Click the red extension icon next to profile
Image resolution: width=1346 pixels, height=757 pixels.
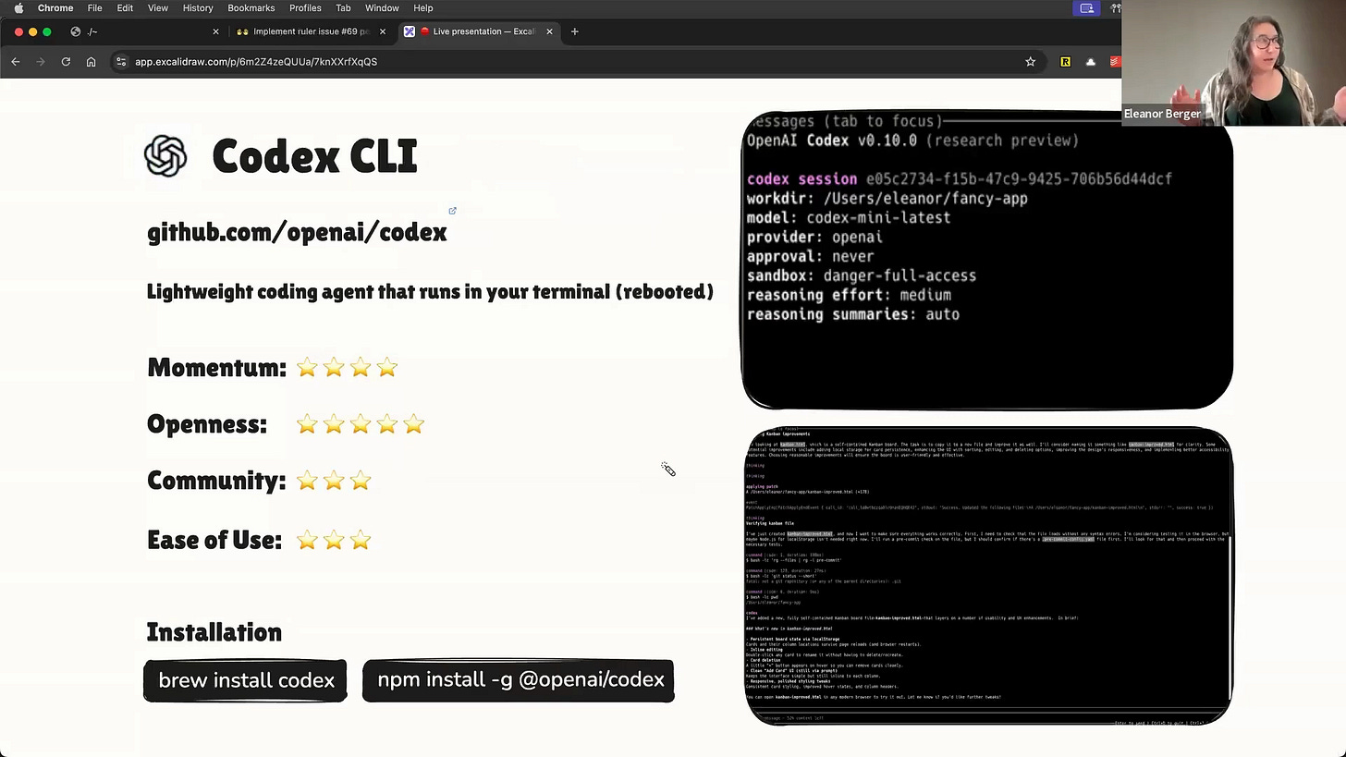[x=1114, y=61]
